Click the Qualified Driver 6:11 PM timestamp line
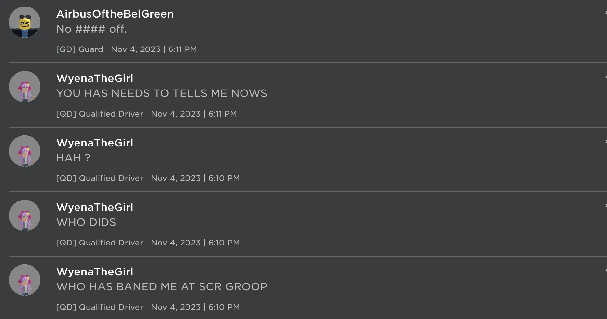Image resolution: width=607 pixels, height=319 pixels. [x=146, y=114]
